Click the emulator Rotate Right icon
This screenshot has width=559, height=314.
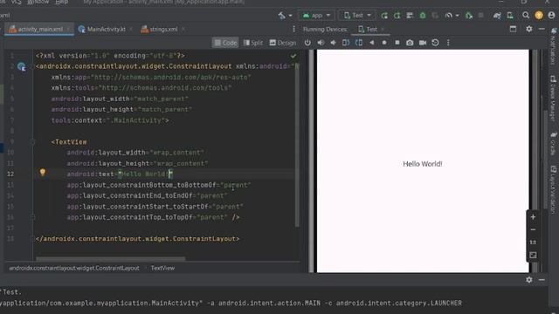coord(359,43)
